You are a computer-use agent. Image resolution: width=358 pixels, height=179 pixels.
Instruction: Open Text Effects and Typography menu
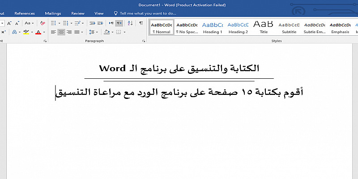point(16,32)
